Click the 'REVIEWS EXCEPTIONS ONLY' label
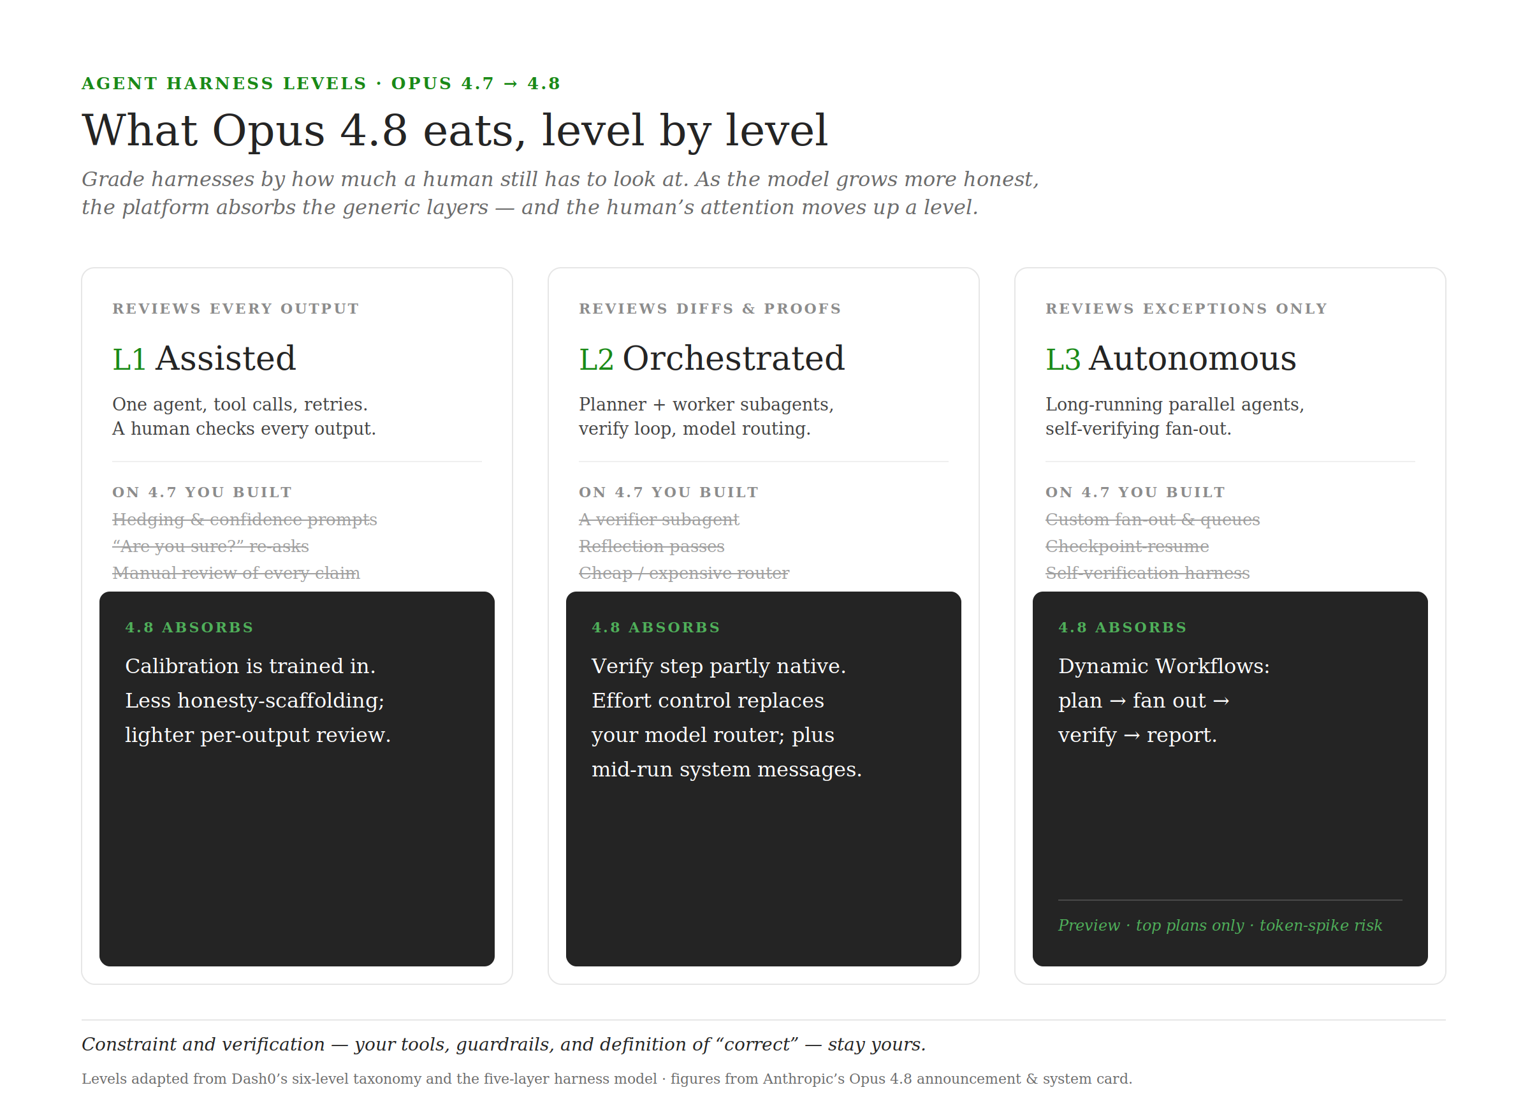The height and width of the screenshot is (1099, 1530). [1185, 309]
